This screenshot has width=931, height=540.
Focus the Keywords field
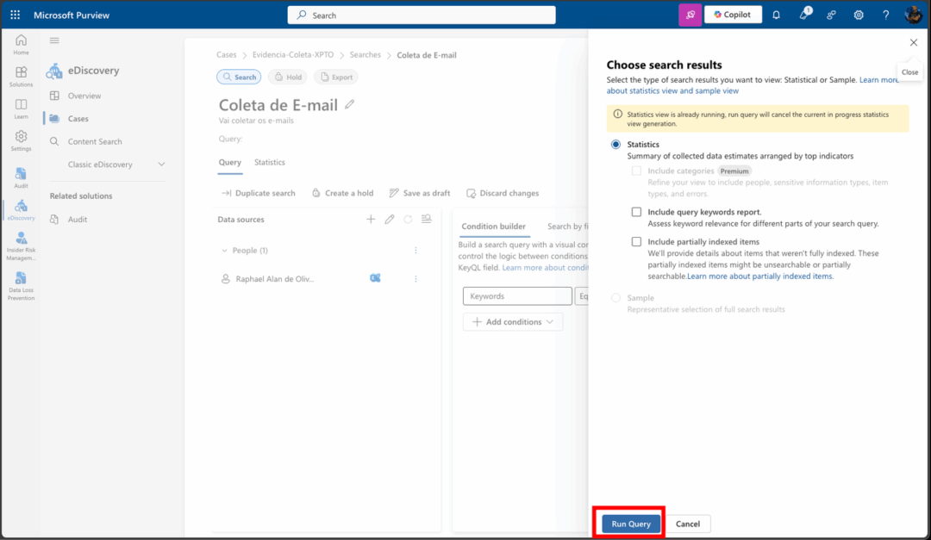click(517, 296)
